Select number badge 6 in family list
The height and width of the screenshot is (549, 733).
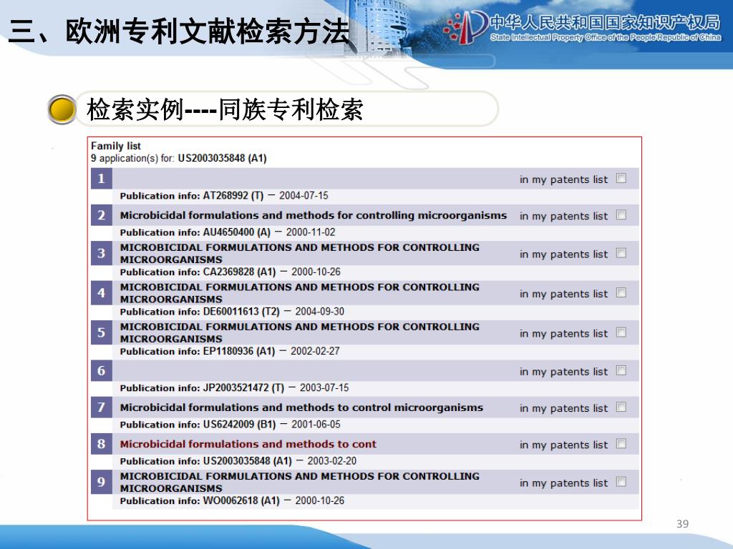point(102,371)
